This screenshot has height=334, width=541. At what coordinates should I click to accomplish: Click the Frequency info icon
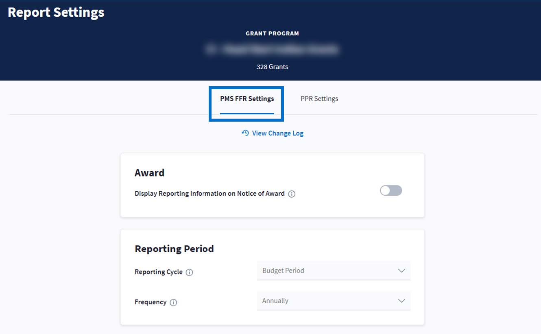[173, 302]
